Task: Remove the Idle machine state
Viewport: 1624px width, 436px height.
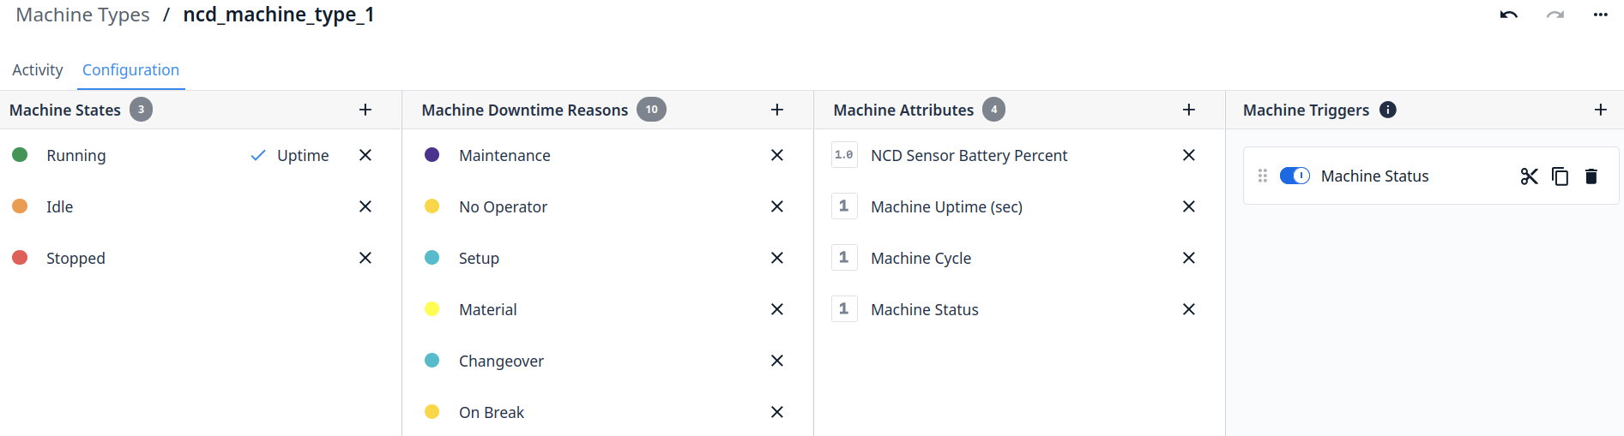Action: tap(365, 206)
